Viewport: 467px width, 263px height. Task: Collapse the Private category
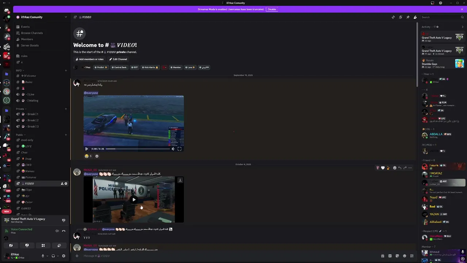click(21, 109)
